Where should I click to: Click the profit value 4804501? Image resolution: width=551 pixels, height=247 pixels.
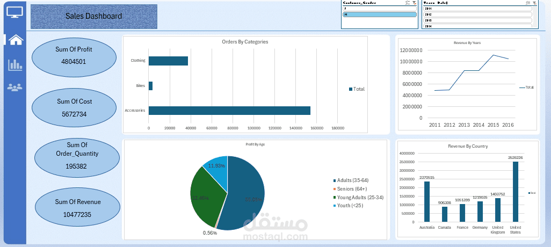point(74,62)
